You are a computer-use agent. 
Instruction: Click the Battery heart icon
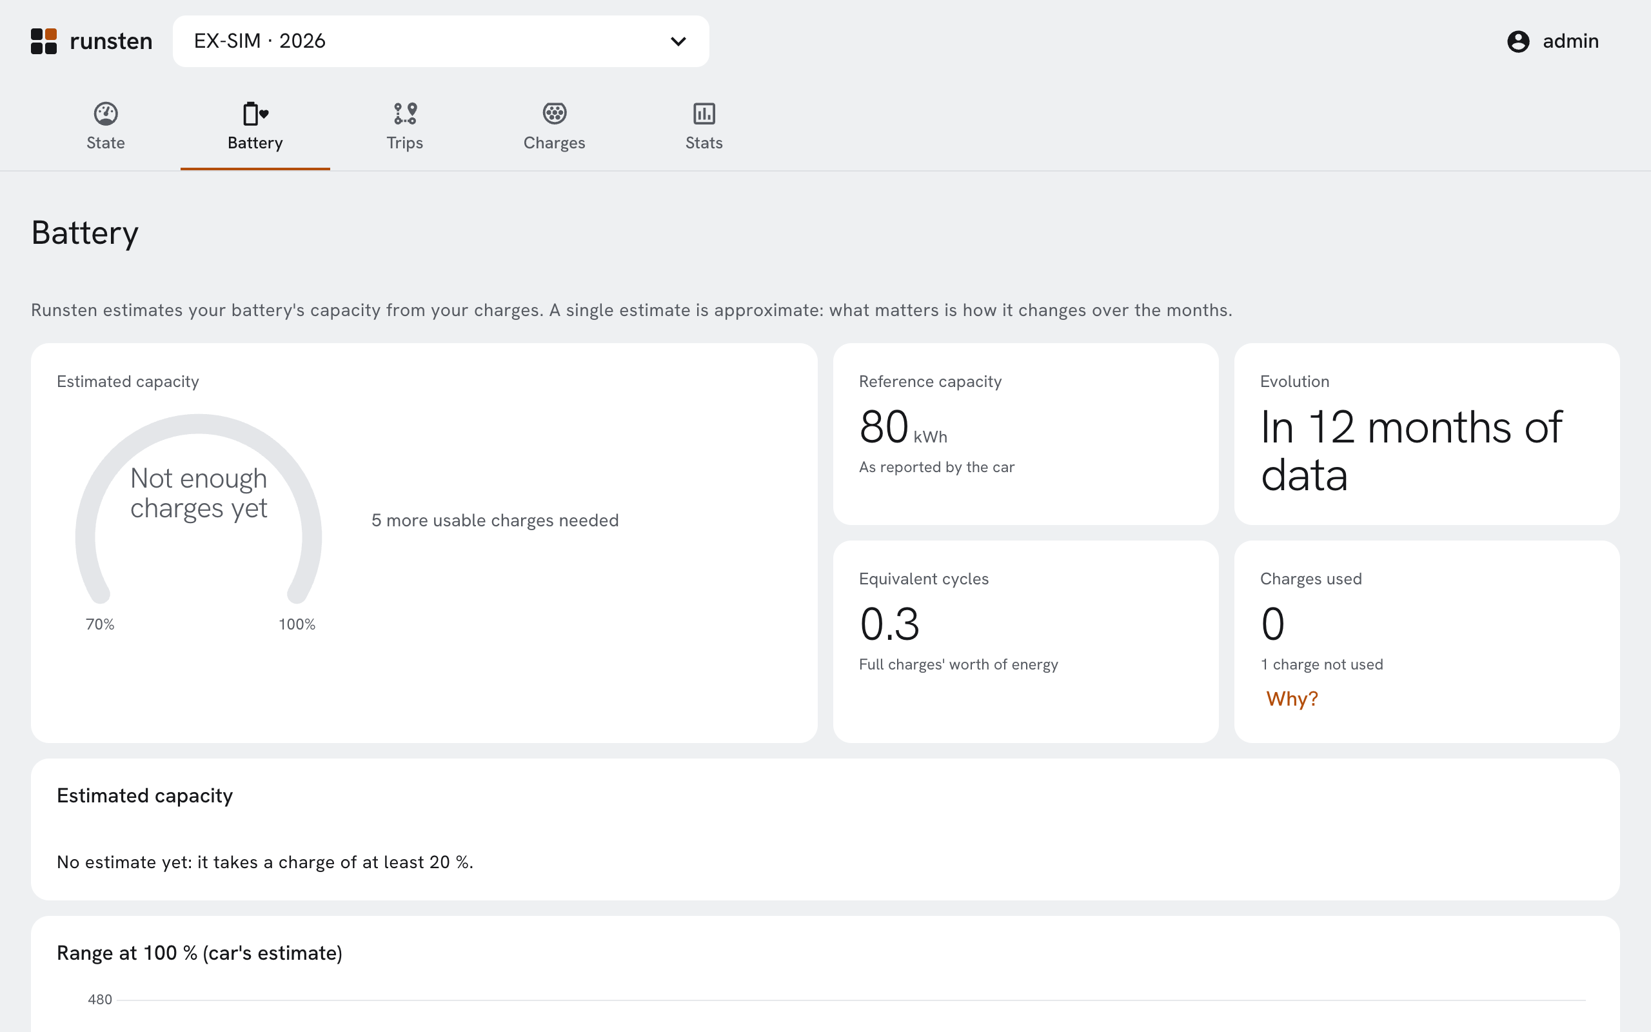click(x=255, y=114)
